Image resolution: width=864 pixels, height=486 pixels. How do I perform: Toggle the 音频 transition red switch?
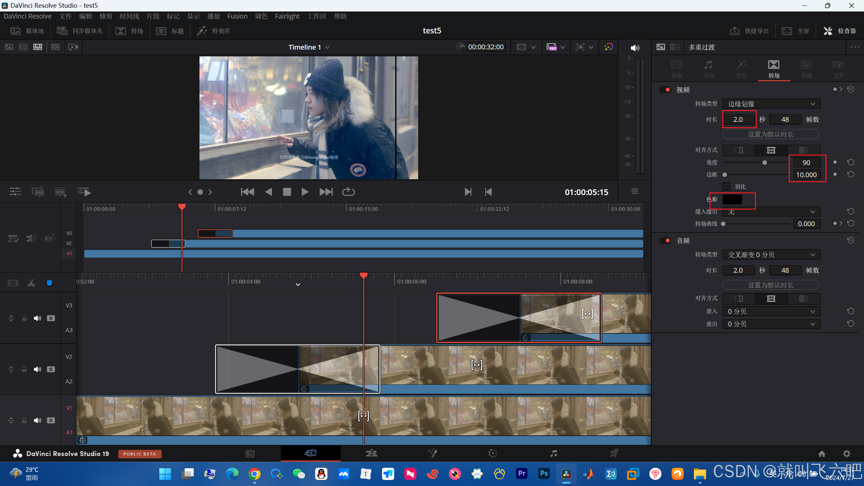[x=666, y=241]
